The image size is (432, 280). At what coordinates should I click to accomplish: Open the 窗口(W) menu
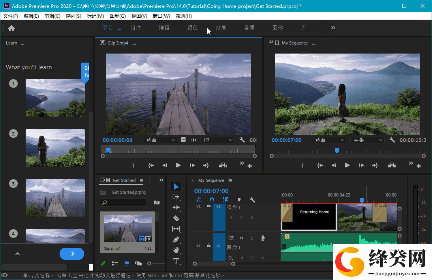(162, 16)
